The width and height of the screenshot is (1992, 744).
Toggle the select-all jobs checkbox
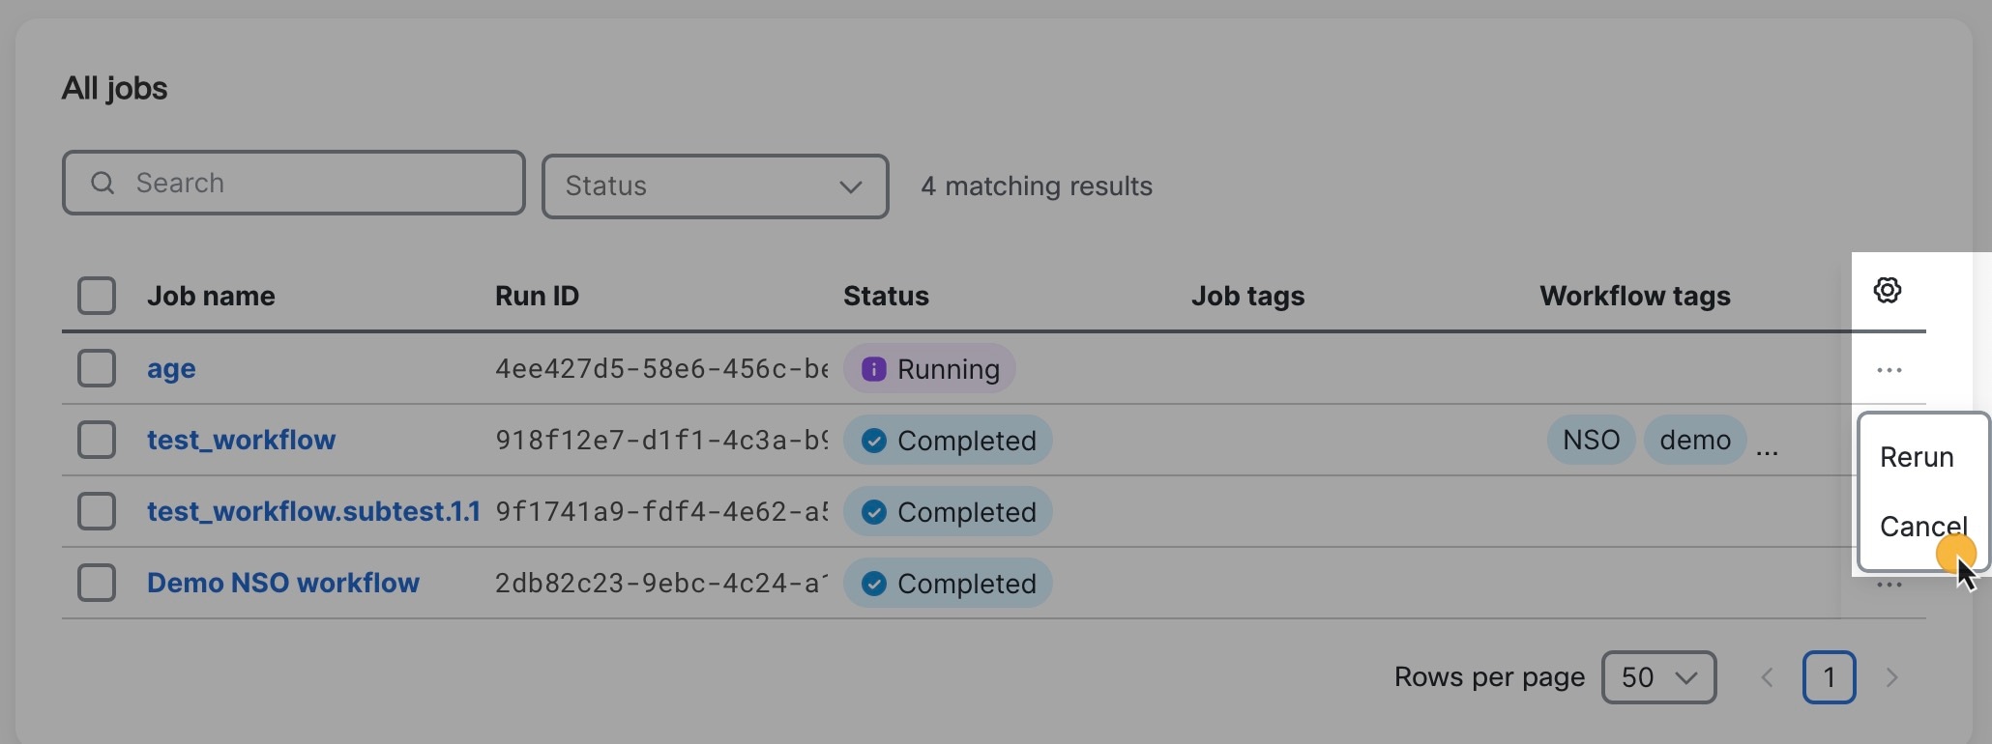tap(96, 296)
